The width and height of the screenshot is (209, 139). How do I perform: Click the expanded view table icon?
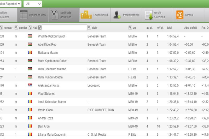coord(24,15)
